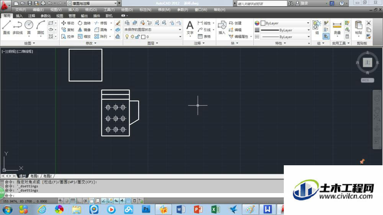Activate the 拉伸 (Stretch) tool
383x215 pixels.
click(68, 36)
